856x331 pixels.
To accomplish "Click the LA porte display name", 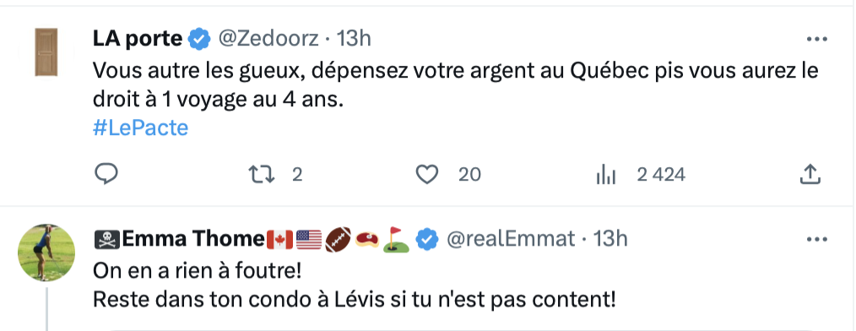I will [x=138, y=39].
